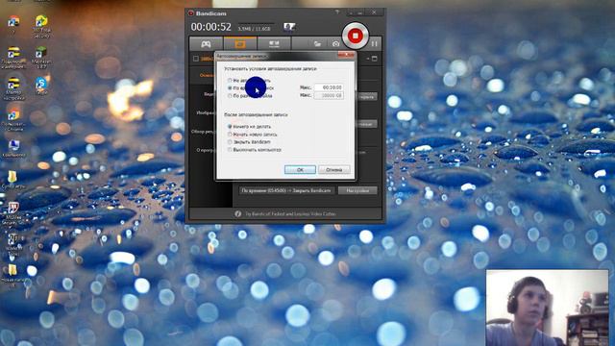
Task: Open the lower Beeline-striped settings shortcut
Action: point(13,88)
